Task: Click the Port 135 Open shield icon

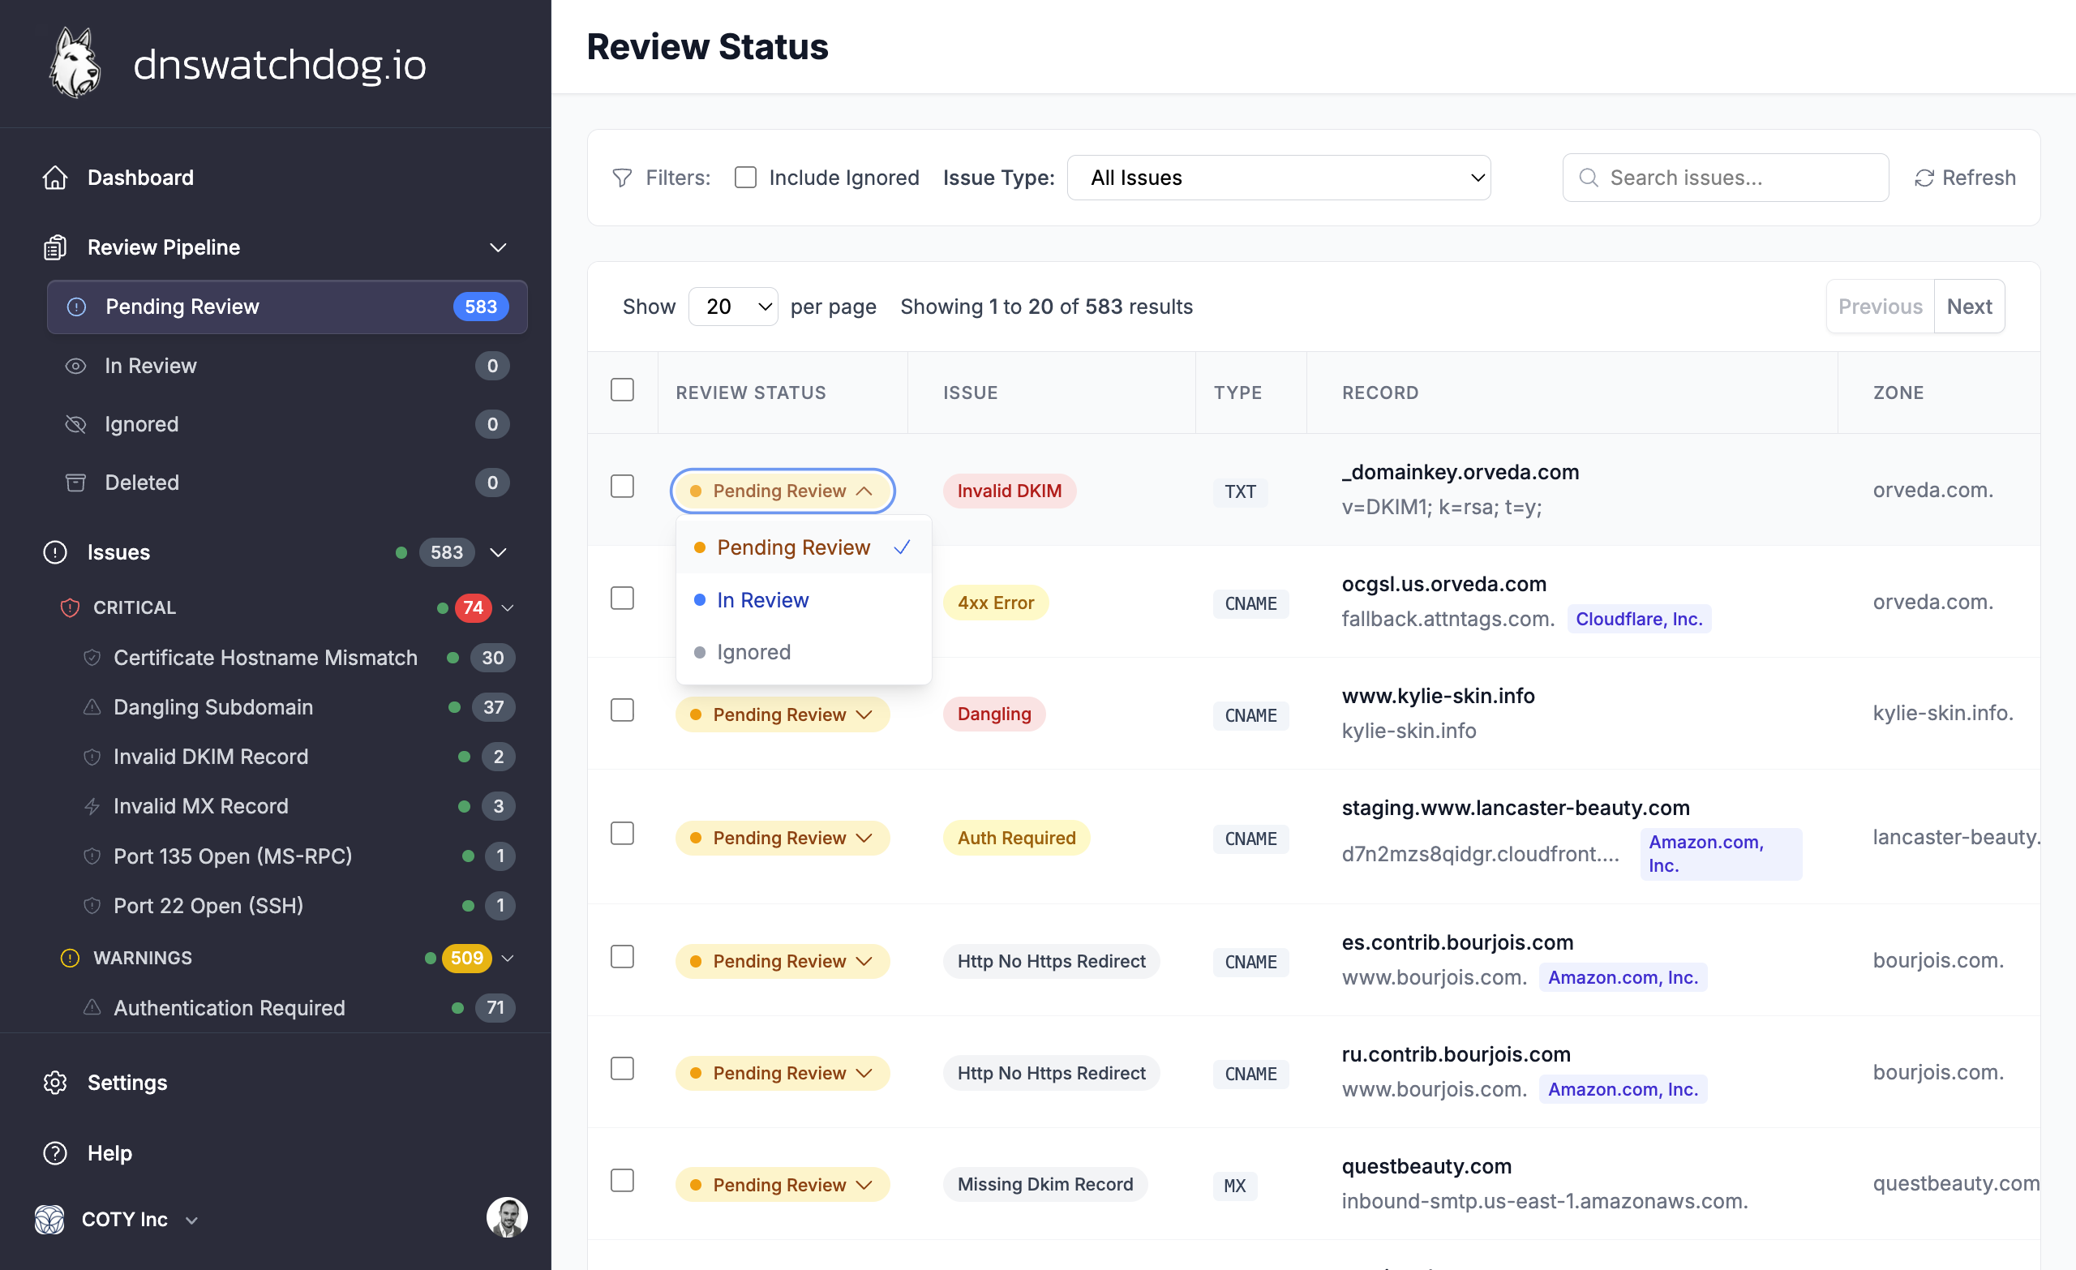Action: (92, 856)
